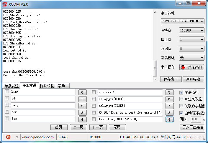Click the 导入导出条目 button
The height and width of the screenshot is (143, 208).
192,127
